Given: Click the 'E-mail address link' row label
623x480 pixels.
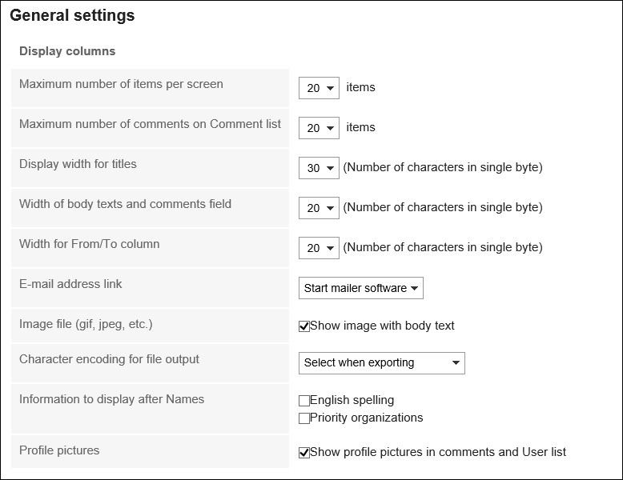Looking at the screenshot, I should coord(70,284).
